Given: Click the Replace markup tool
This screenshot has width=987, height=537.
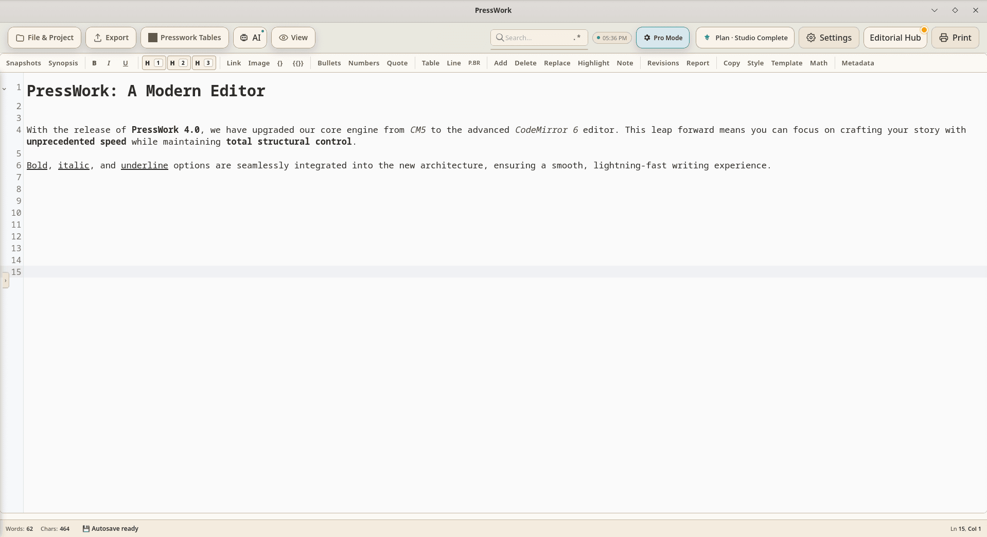Looking at the screenshot, I should (x=557, y=63).
